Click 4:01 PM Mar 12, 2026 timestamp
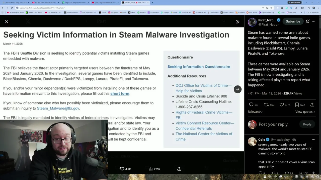The width and height of the screenshot is (321, 180). pos(264,93)
